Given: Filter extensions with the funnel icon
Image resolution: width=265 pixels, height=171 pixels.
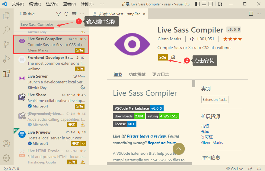Looking at the screenshot, I should click(59, 14).
